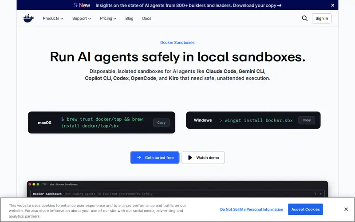Click the Sign In button
Viewport: 355px width, 222px height.
(x=321, y=18)
